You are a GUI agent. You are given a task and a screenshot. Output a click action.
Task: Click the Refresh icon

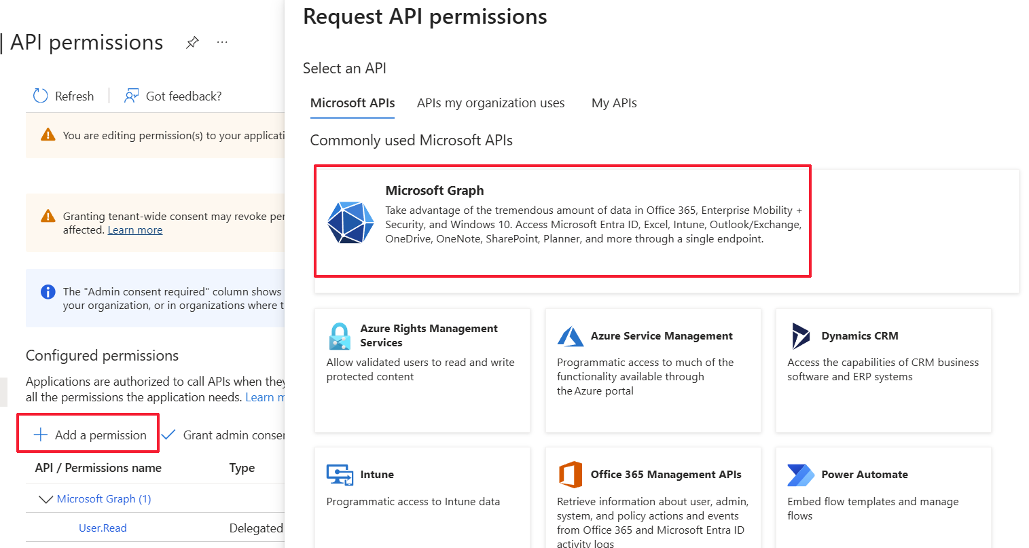(x=41, y=96)
